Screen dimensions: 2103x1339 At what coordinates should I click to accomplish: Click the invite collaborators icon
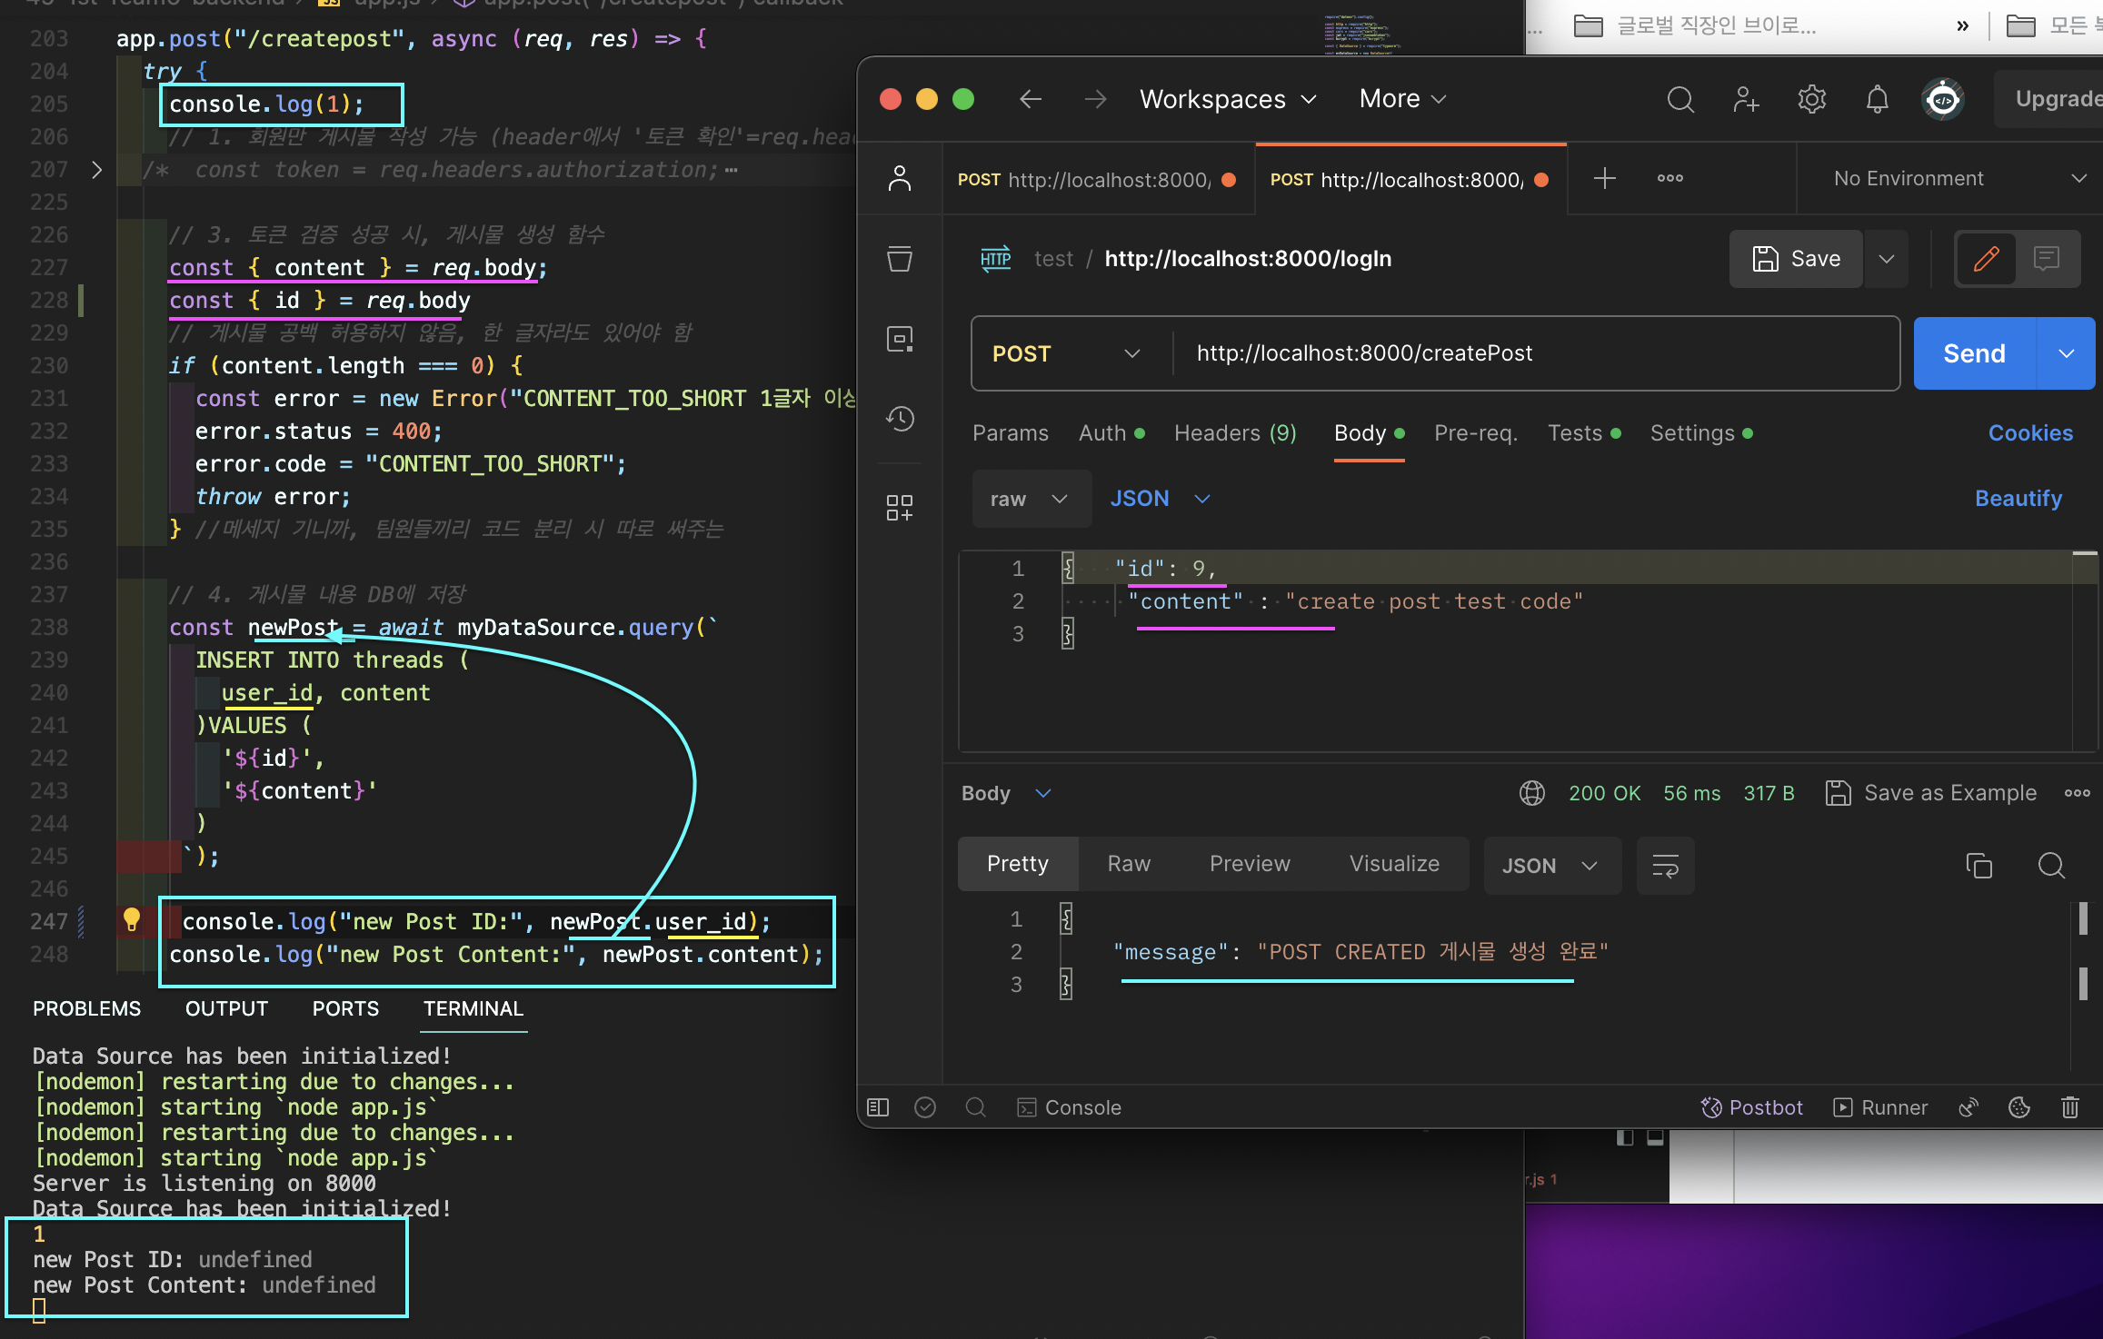coord(1746,99)
